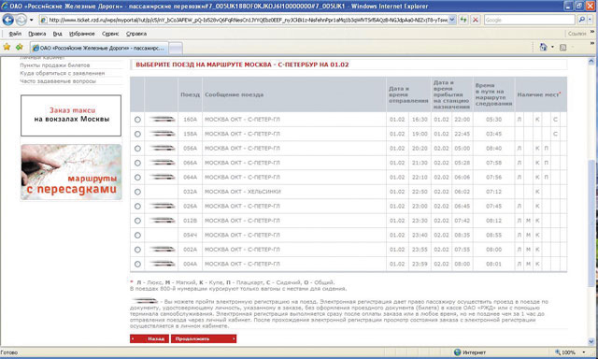Open a new blank tab button
This screenshot has width=598, height=359.
[x=176, y=48]
